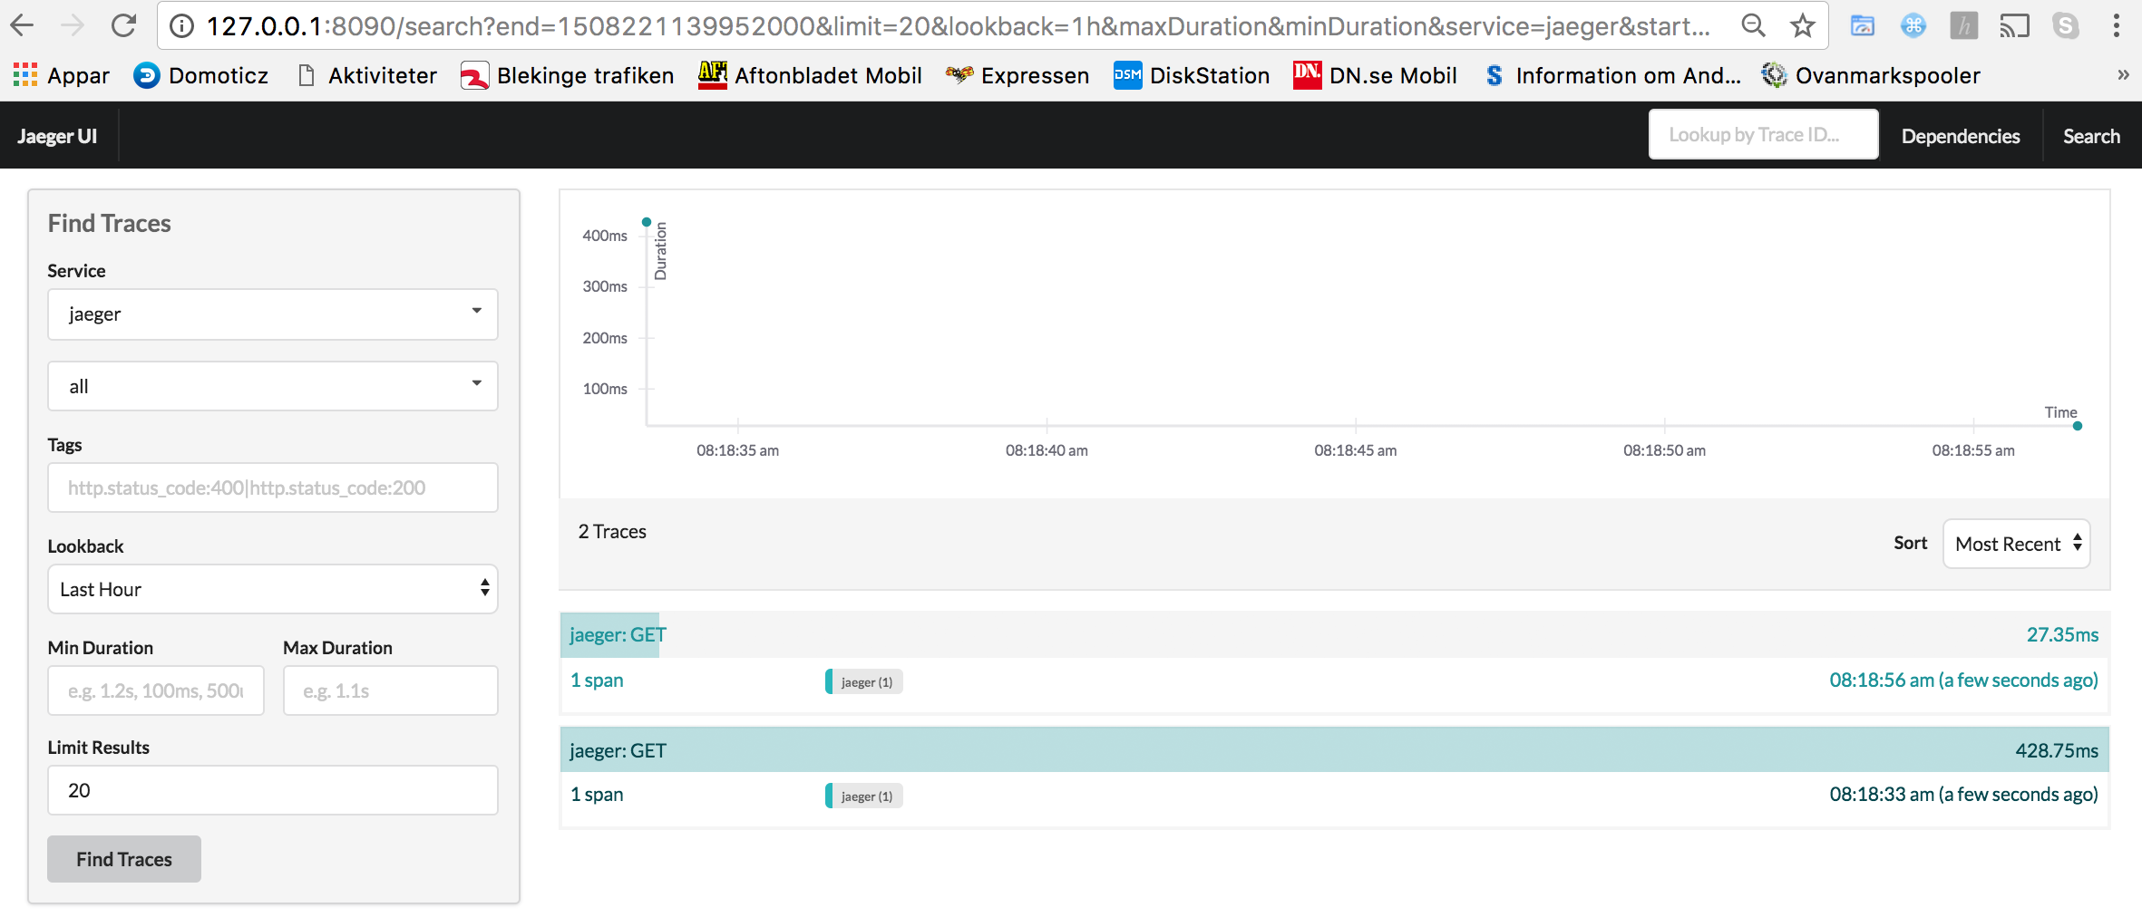Focus the Min Duration field
This screenshot has height=917, width=2142.
pos(156,690)
